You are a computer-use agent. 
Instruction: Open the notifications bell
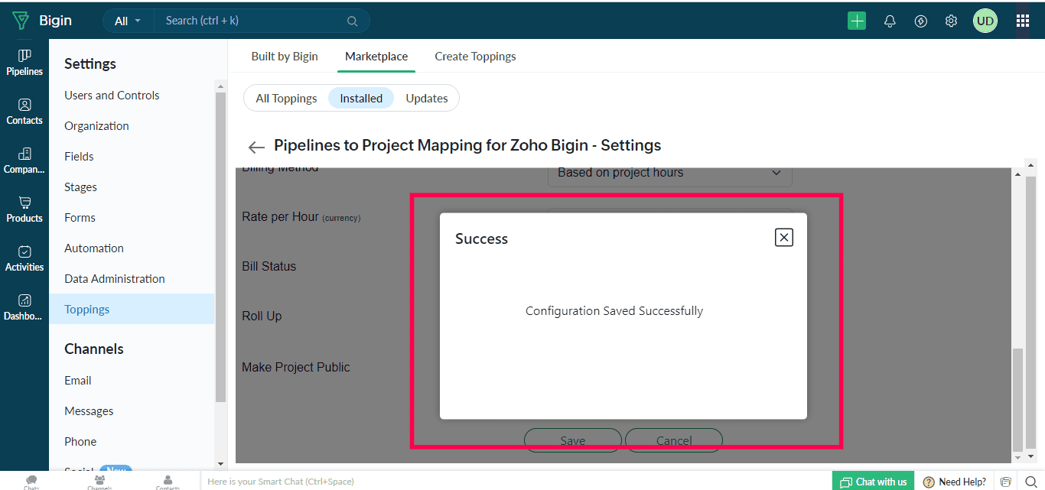click(890, 21)
